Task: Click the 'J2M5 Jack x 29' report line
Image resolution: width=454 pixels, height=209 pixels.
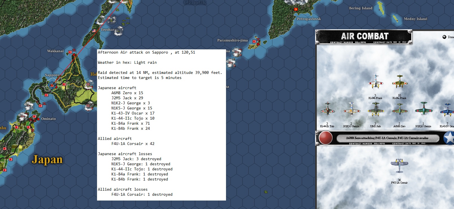Action: pyautogui.click(x=127, y=98)
